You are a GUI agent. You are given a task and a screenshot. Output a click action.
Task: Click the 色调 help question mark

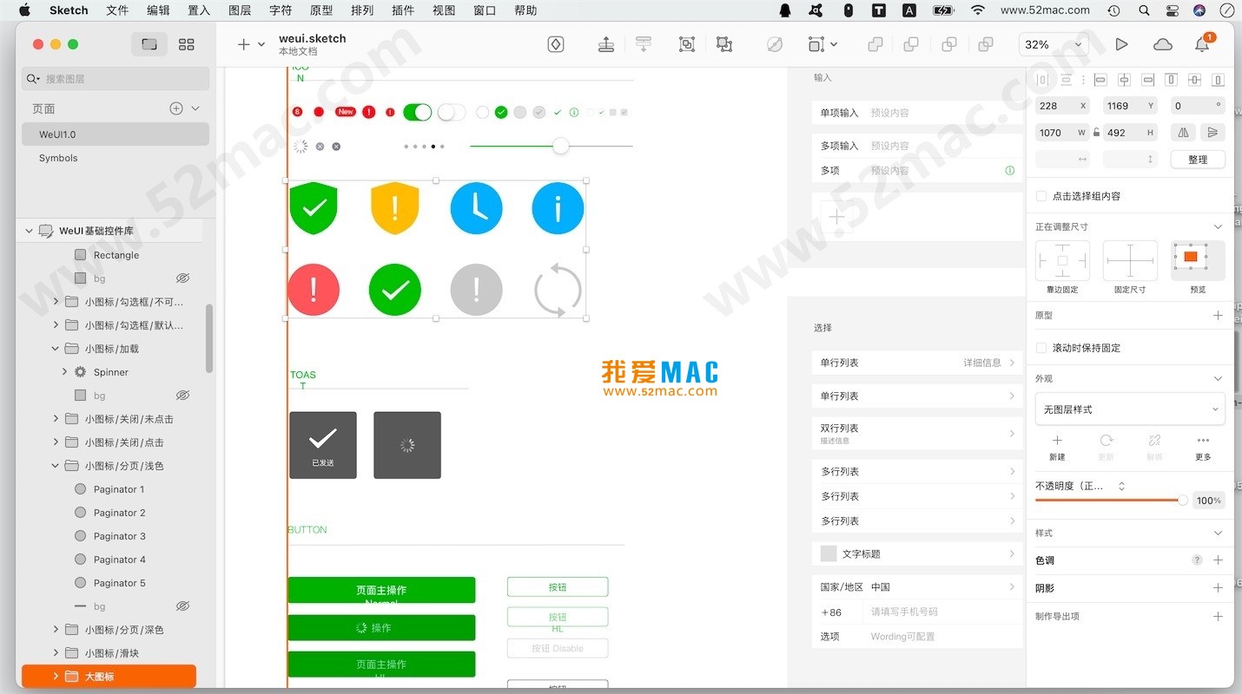click(x=1197, y=560)
